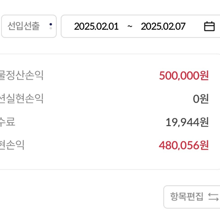Click the fee label ending in 수료
The image size is (220, 220).
[x=8, y=122]
